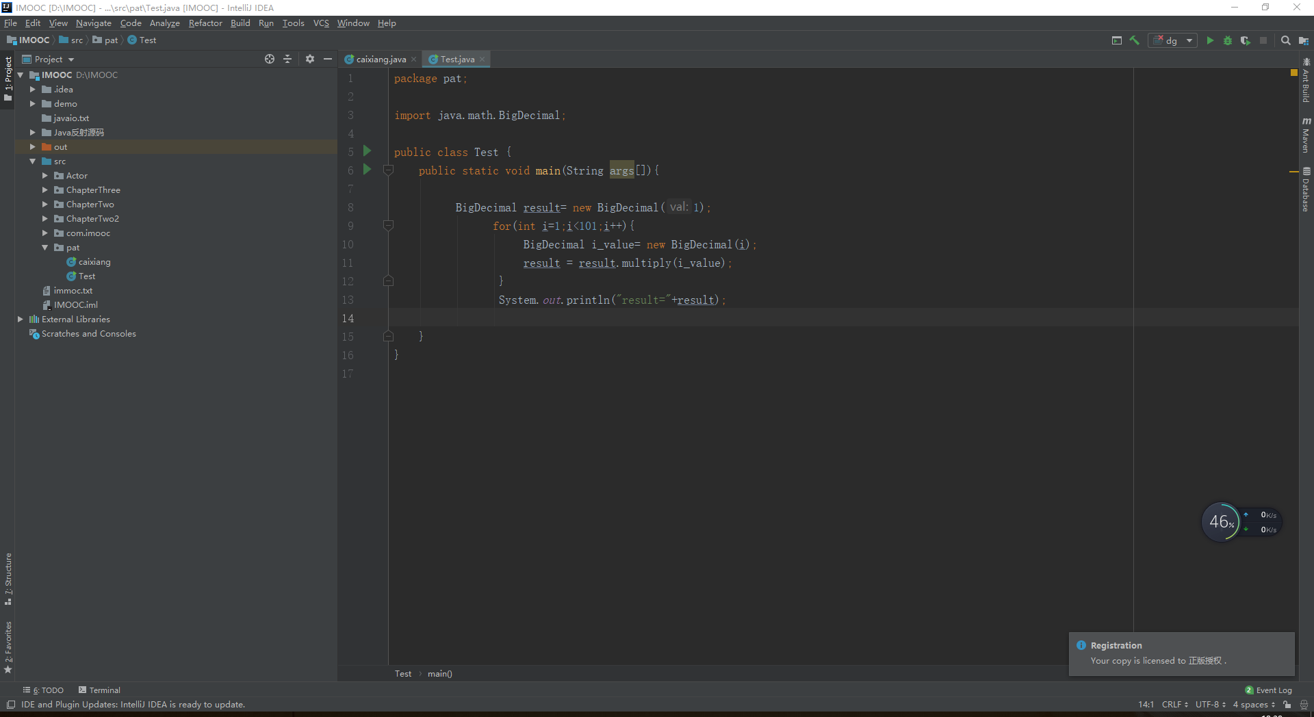Image resolution: width=1314 pixels, height=717 pixels.
Task: Open the Terminal-style run window icon
Action: [x=1117, y=40]
